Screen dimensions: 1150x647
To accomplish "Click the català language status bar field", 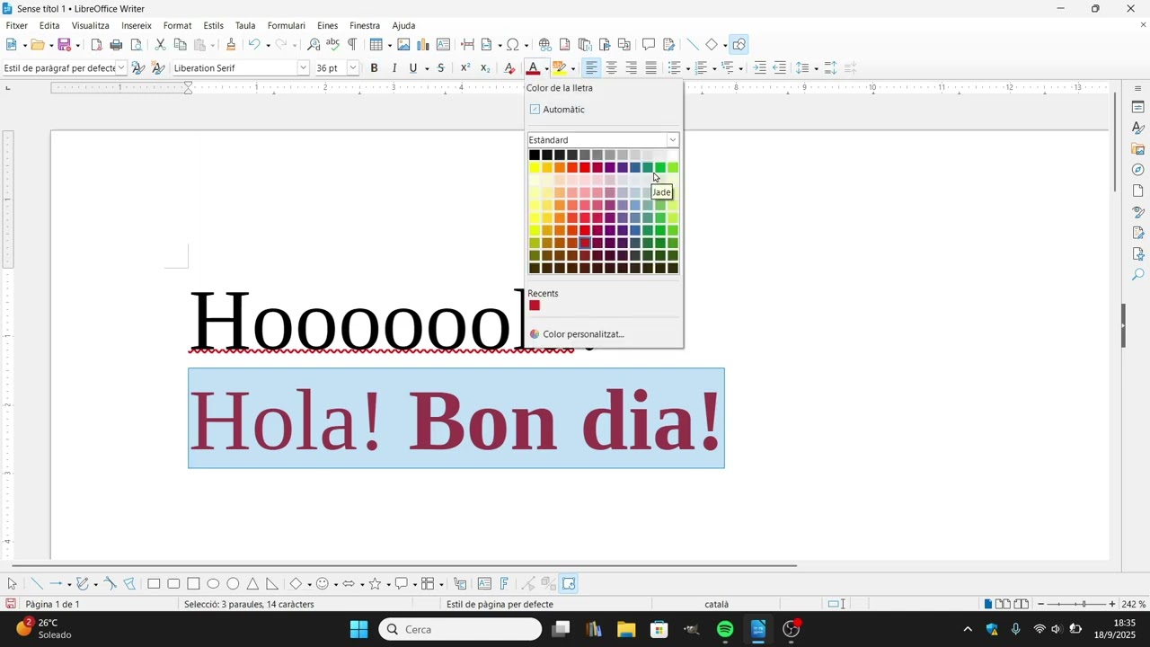I will [716, 605].
